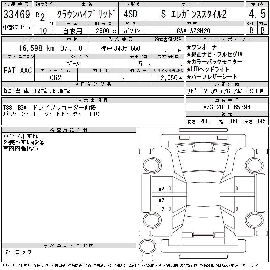Click the grade S エレガンススタイル2
This screenshot has width=270, height=270.
click(194, 14)
